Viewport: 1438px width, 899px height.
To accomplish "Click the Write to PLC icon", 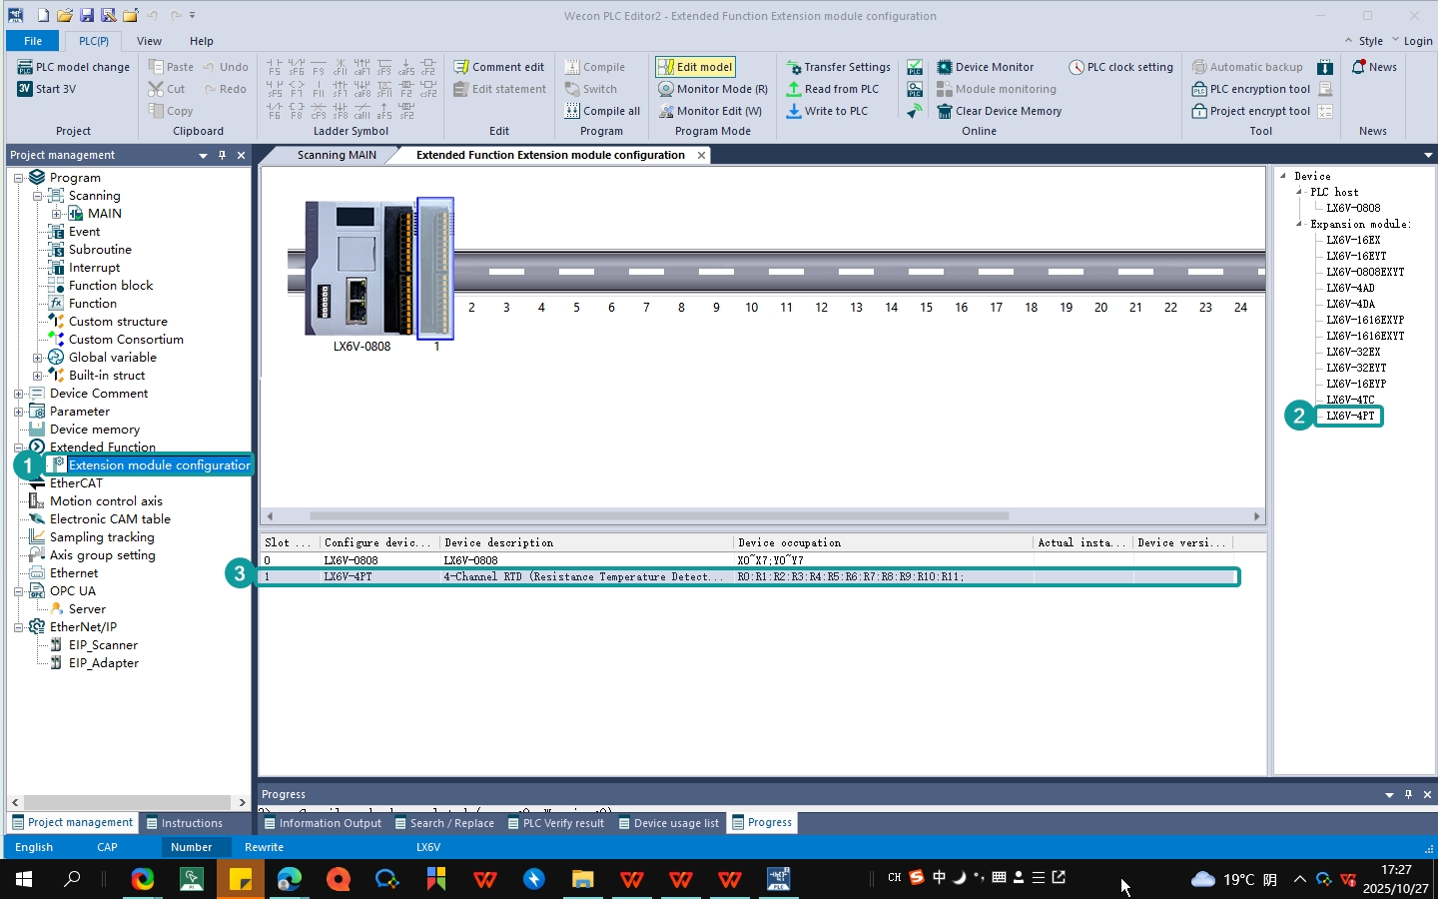I will coord(794,111).
